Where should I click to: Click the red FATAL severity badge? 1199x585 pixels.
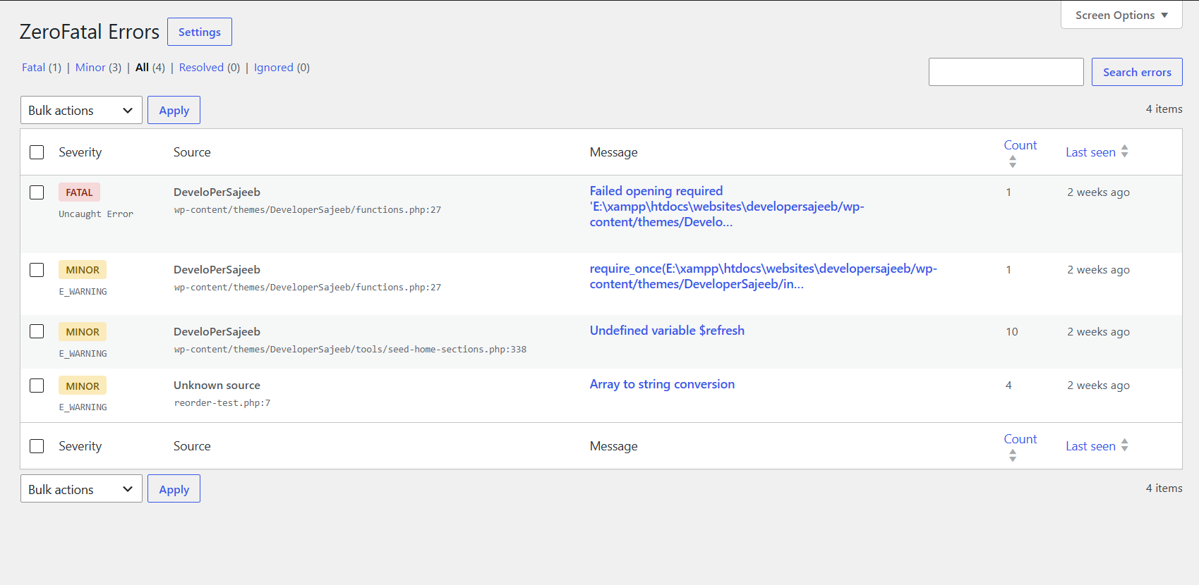79,192
